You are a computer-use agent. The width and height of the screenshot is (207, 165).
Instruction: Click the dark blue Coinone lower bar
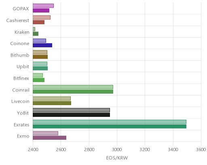[42, 45]
